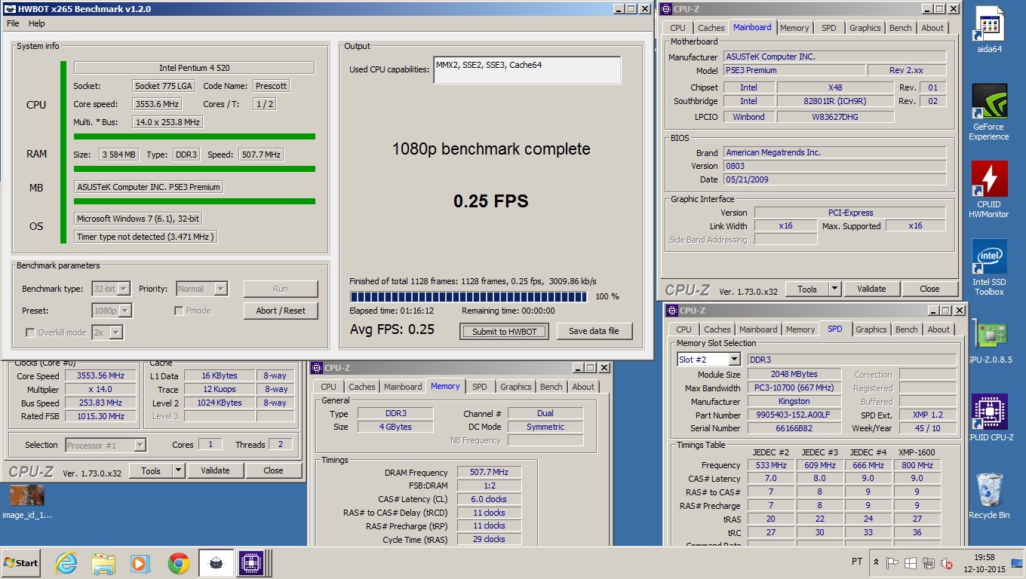Click the P5E3 Premium model field
1026x579 pixels.
pyautogui.click(x=794, y=70)
